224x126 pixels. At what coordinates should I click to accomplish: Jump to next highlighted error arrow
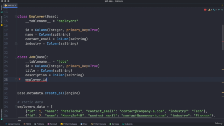[222, 10]
